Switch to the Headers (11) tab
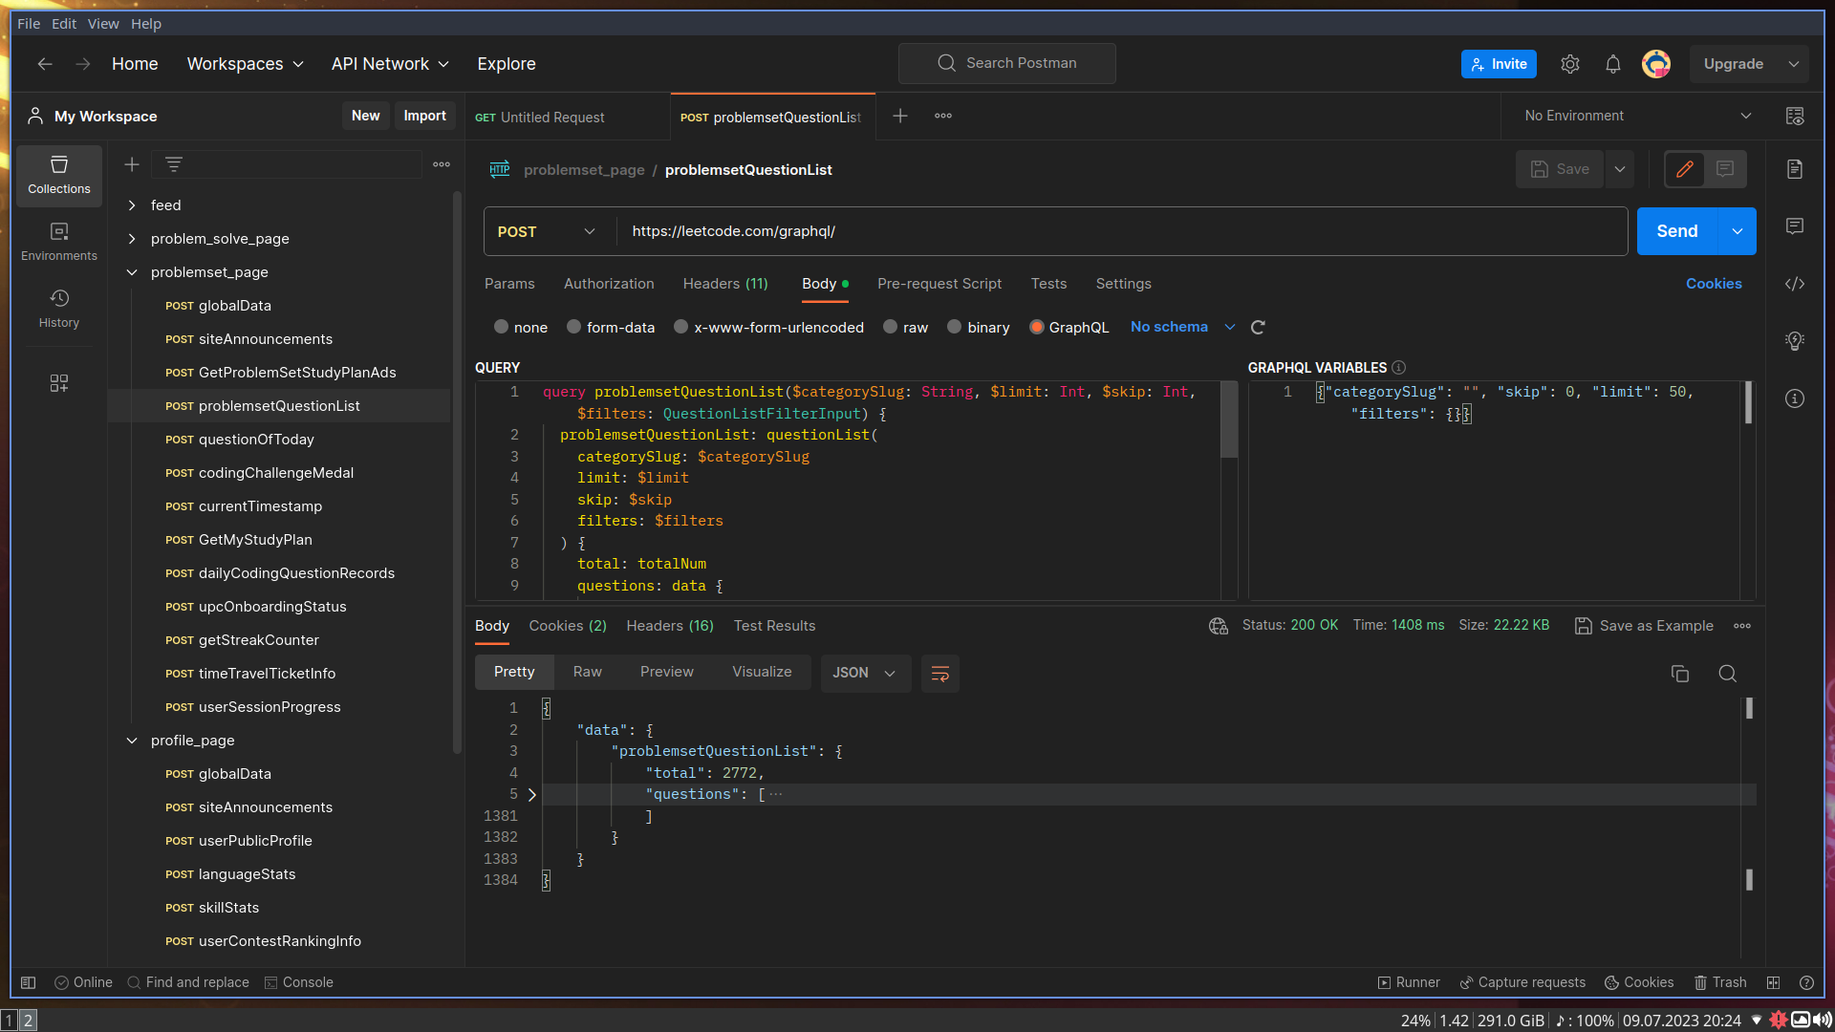Image resolution: width=1835 pixels, height=1032 pixels. click(x=725, y=284)
